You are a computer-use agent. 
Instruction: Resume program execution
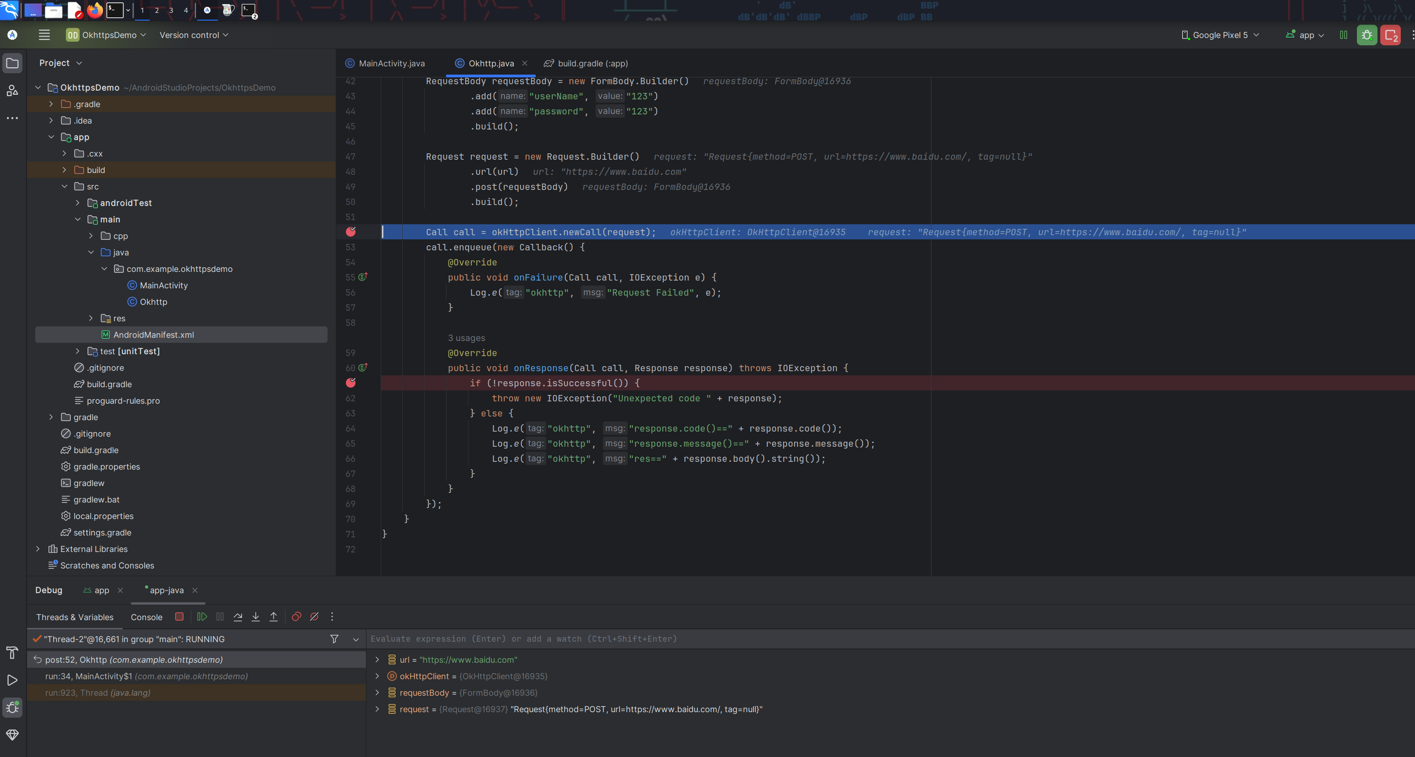click(202, 617)
